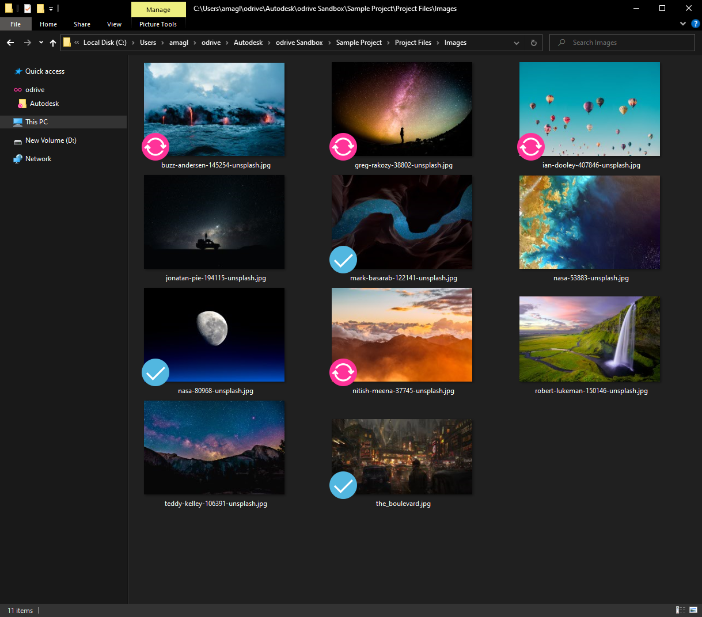Expand the address bar history dropdown
The image size is (702, 617).
click(517, 43)
